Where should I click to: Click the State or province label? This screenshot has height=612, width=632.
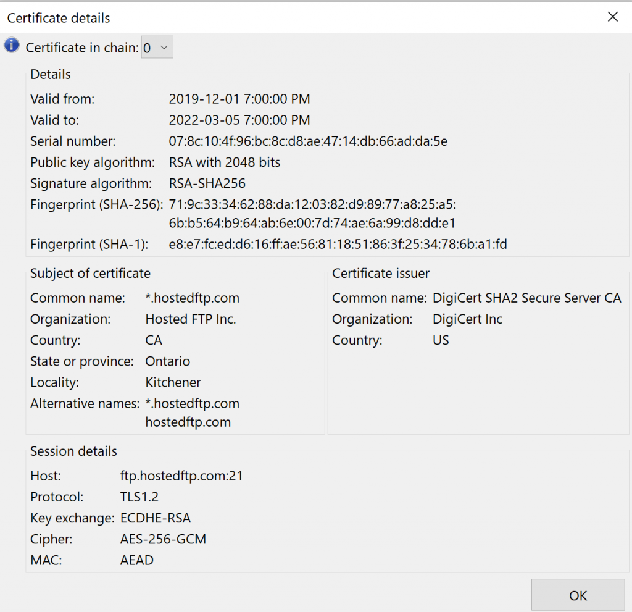click(x=82, y=361)
